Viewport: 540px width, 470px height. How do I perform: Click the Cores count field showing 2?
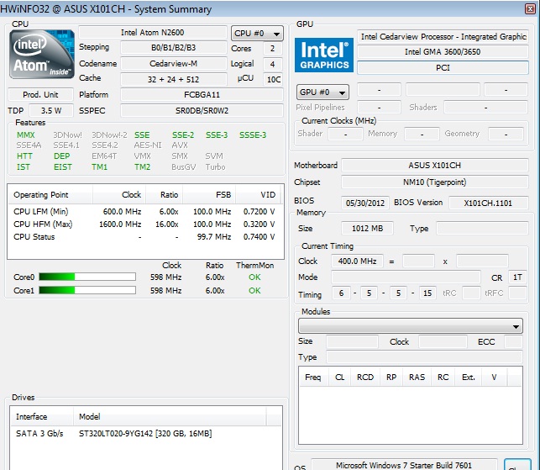coord(272,48)
